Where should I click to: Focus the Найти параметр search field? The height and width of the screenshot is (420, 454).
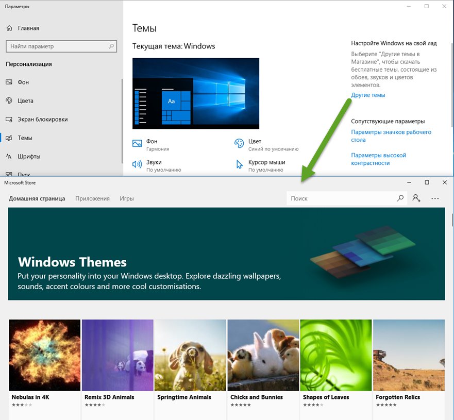coord(61,46)
